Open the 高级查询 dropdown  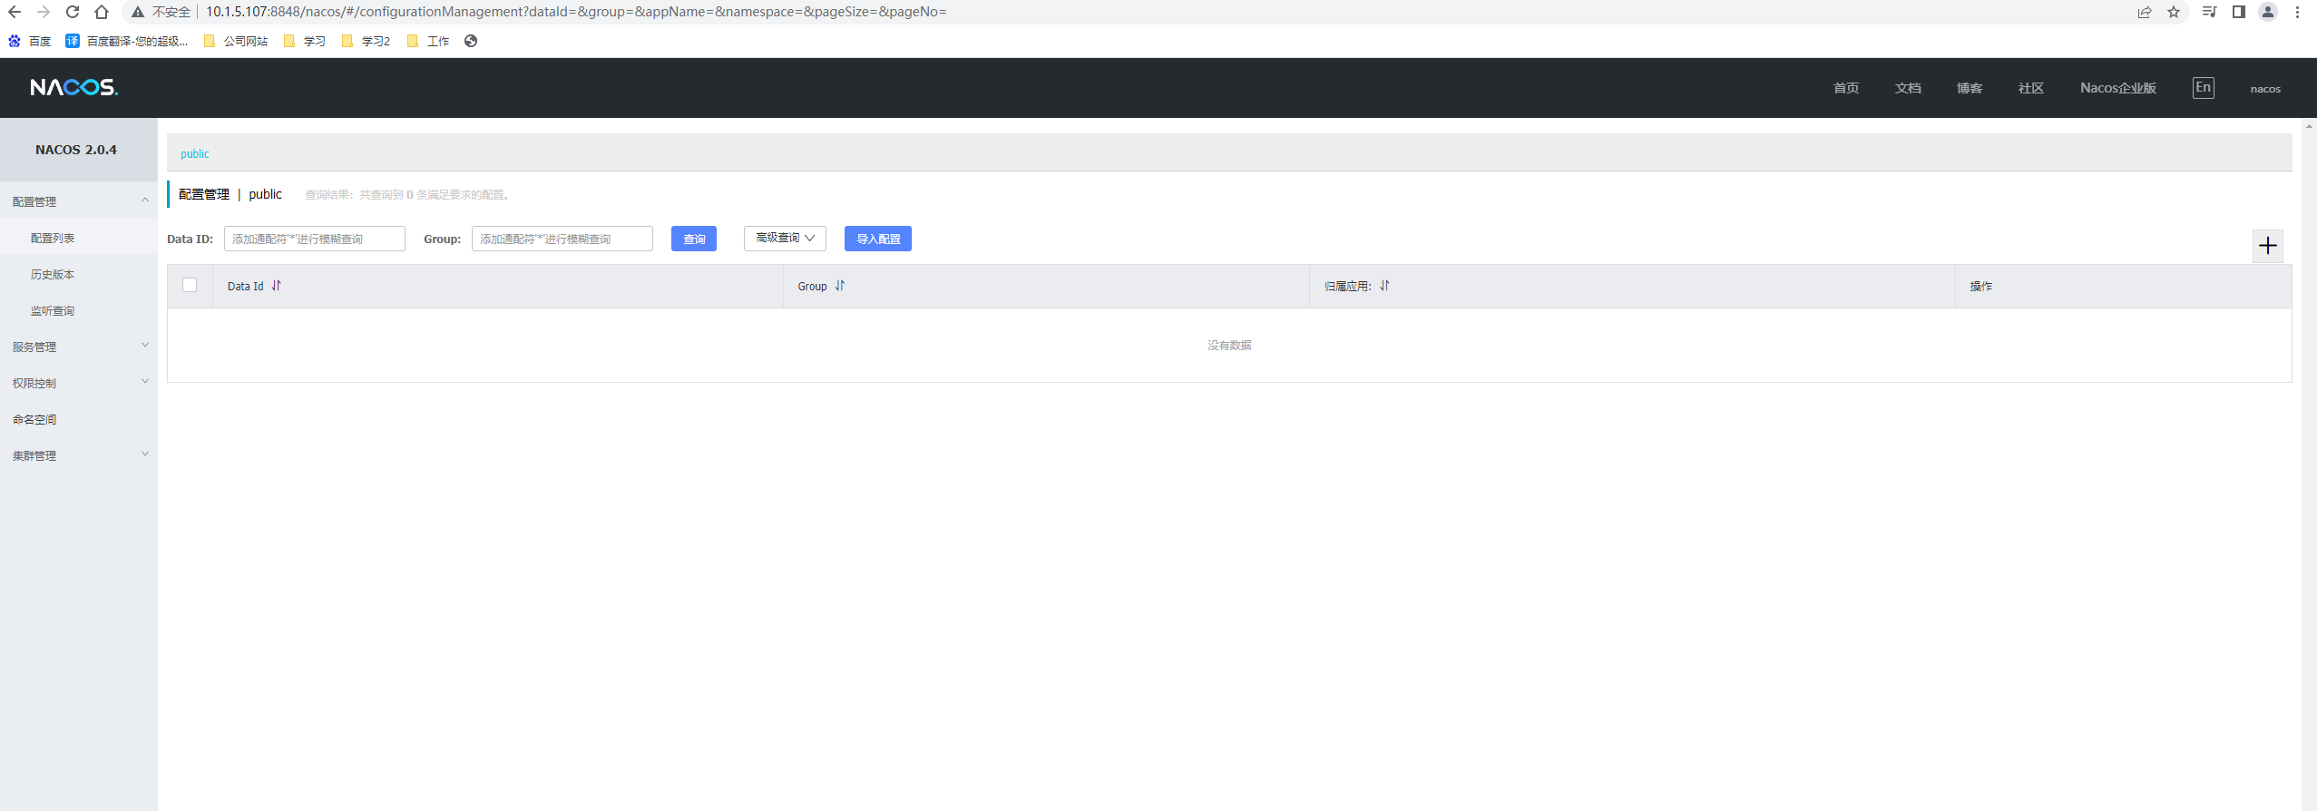coord(785,238)
